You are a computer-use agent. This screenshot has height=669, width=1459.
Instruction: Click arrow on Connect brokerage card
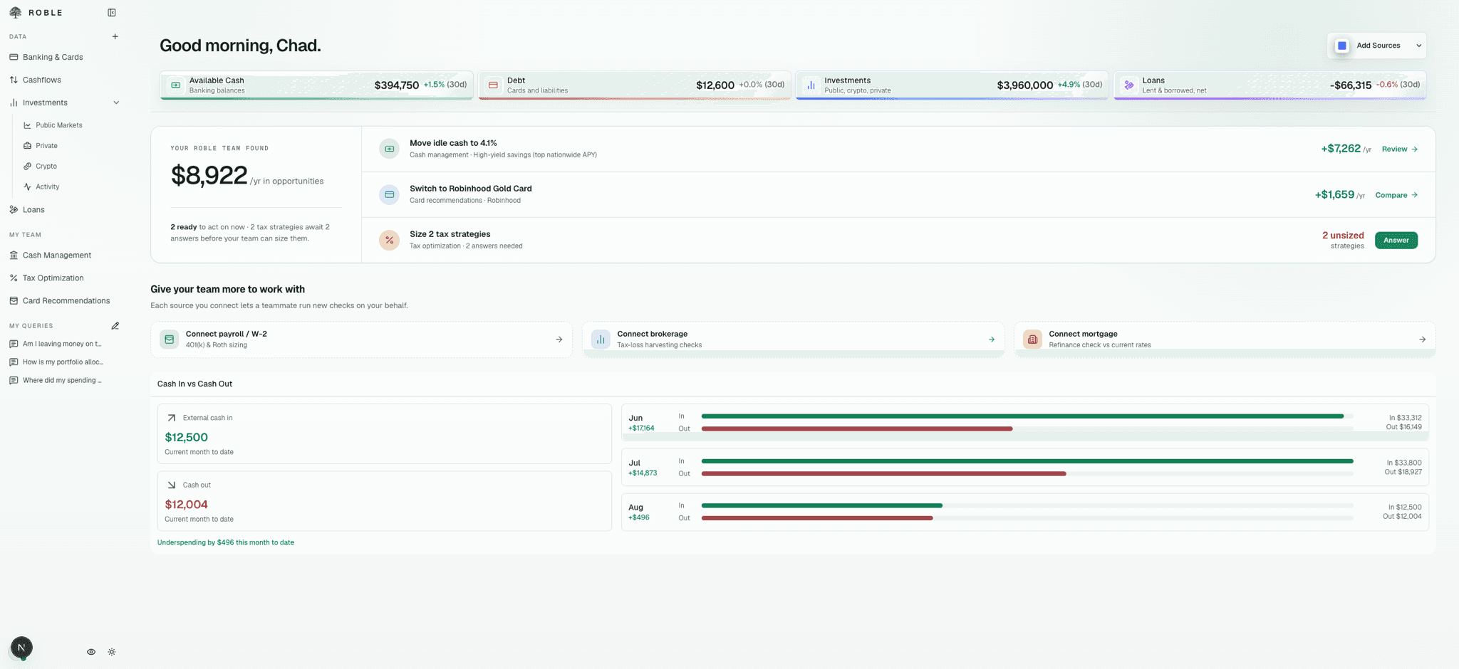pyautogui.click(x=991, y=339)
